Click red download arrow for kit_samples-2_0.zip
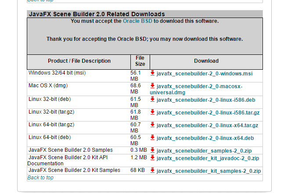The width and height of the screenshot is (302, 193). click(153, 171)
